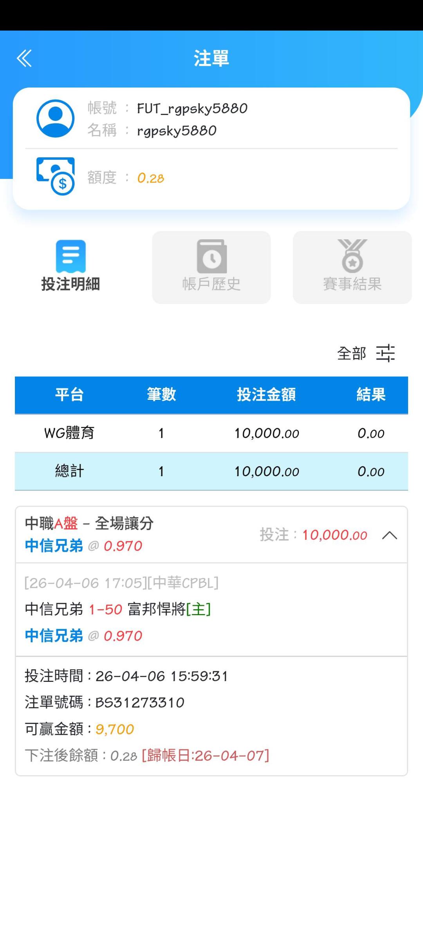Tap the money balance icon

point(55,176)
